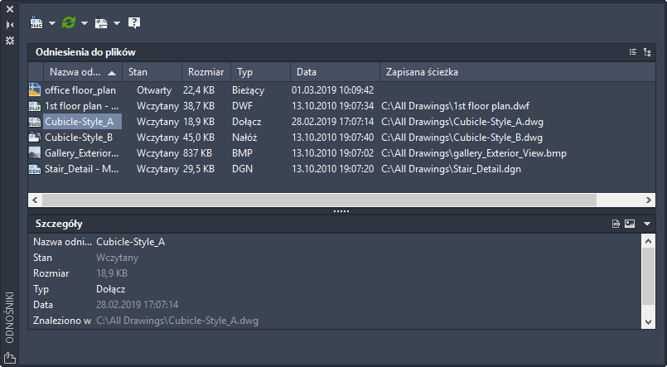Expand the Change Path dropdown arrow
This screenshot has width=667, height=367.
pos(117,23)
